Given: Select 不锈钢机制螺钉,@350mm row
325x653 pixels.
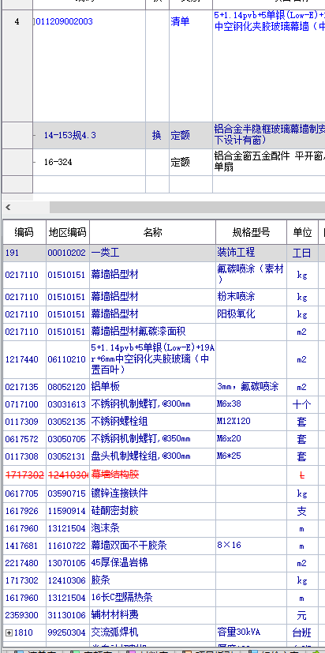Looking at the screenshot, I should coord(162,439).
